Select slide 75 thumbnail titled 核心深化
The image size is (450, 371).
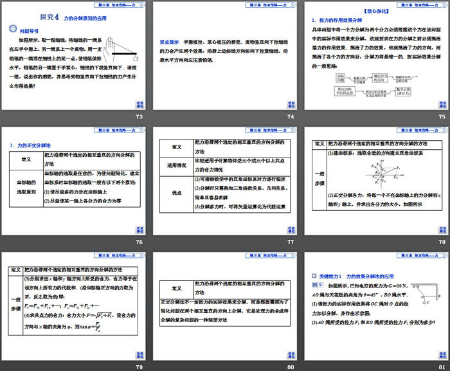tap(376, 56)
